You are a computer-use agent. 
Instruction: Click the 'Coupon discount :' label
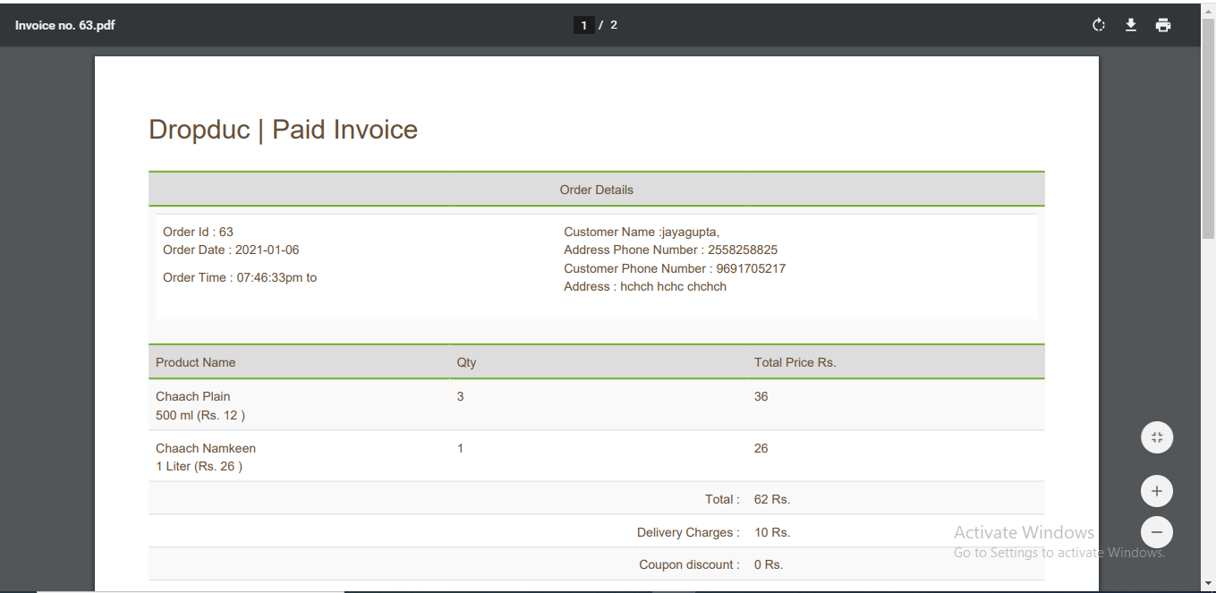click(689, 564)
